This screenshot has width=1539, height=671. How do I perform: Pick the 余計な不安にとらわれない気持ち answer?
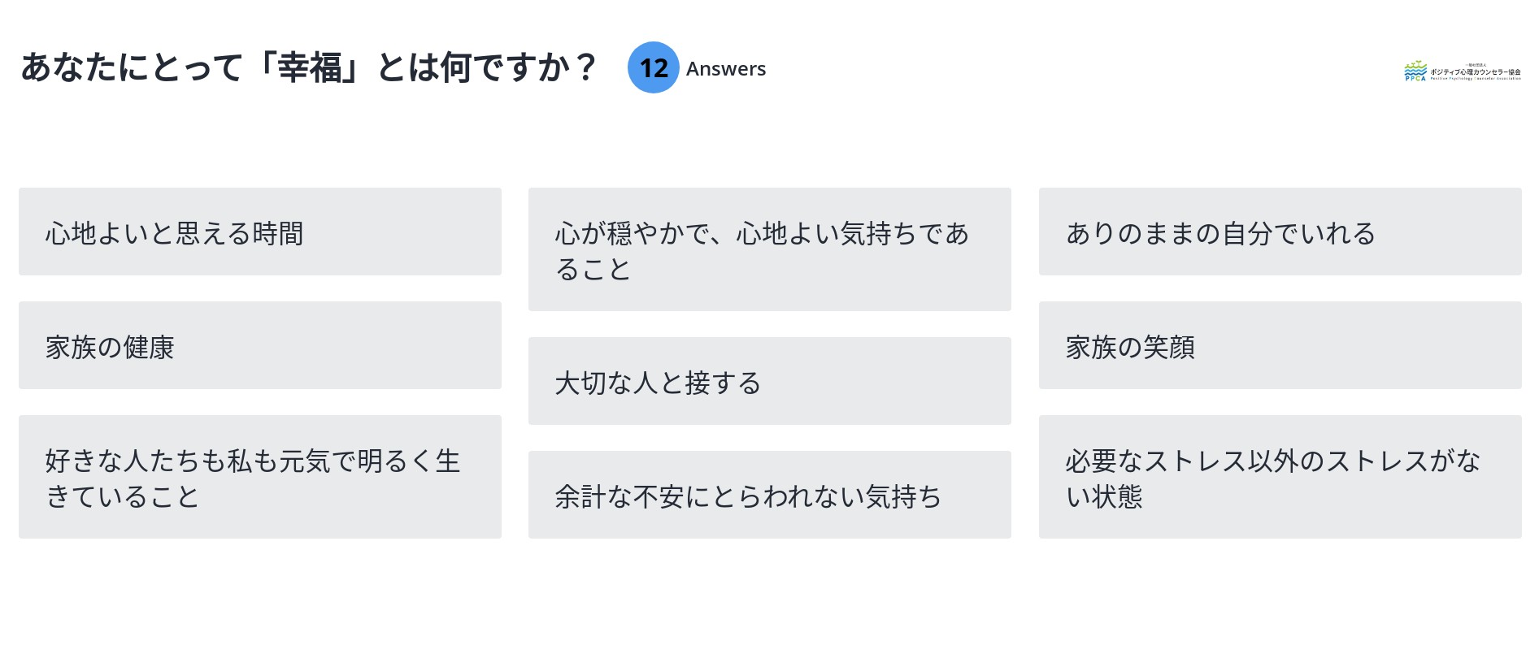click(x=769, y=495)
